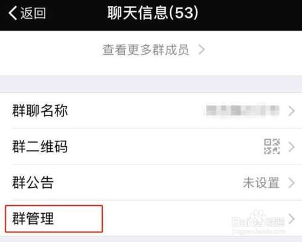Tap the chevron in 群聊名称 row
Image resolution: width=302 pixels, height=242 pixels.
292,111
